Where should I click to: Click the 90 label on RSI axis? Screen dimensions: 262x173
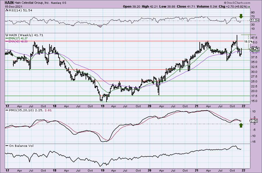pos(253,13)
